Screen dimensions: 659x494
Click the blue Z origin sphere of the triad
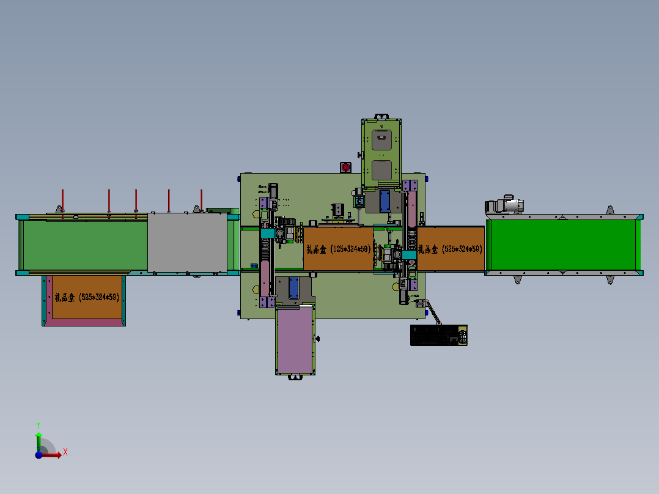[39, 455]
